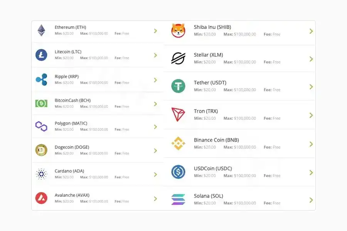Screen dimensions: 347x231
Task: Select the Dogecoin icon
Action: 41,150
